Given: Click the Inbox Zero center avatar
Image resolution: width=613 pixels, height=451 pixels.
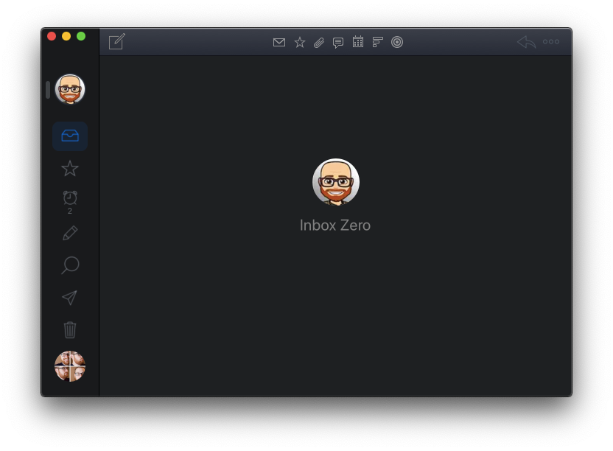Looking at the screenshot, I should (336, 182).
